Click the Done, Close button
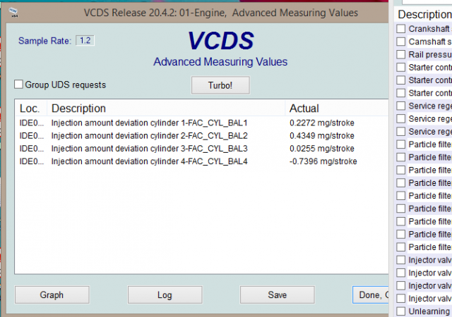Viewport: 452px width, 317px height. (371, 295)
